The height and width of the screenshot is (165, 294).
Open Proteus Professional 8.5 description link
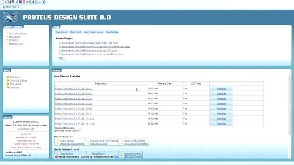[73, 99]
